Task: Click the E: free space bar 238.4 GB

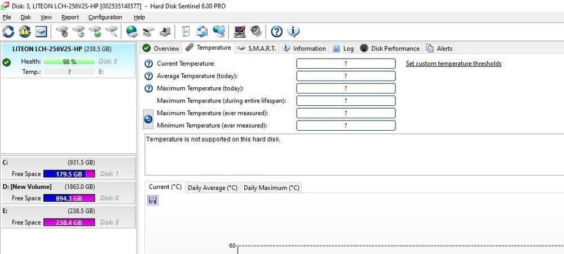Action: coord(69,222)
